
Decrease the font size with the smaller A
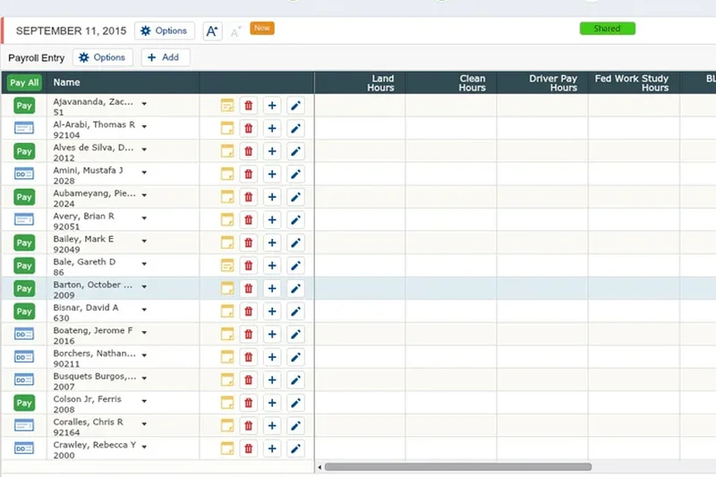pyautogui.click(x=235, y=32)
